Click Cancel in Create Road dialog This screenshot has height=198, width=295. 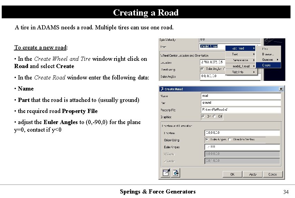click(x=273, y=174)
